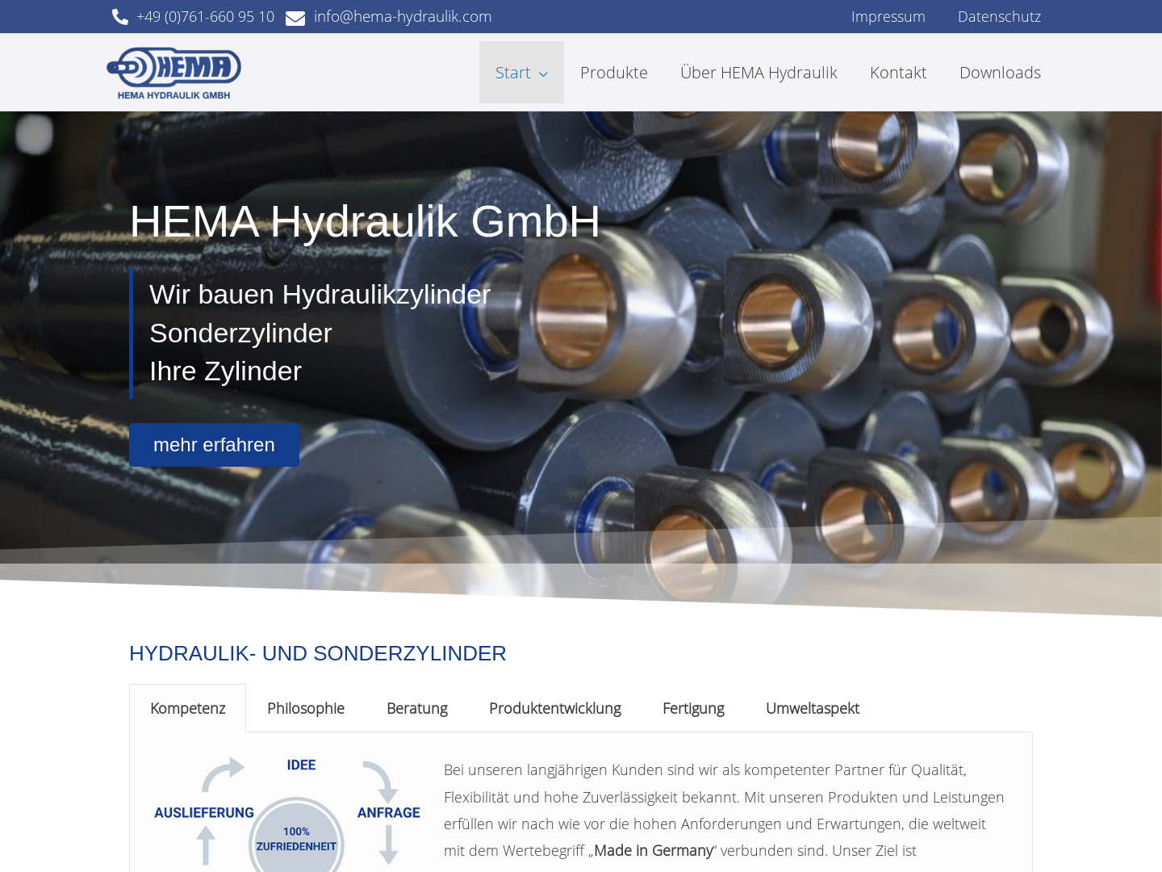The width and height of the screenshot is (1162, 872).
Task: Click the ANFRAGE label in diagram
Action: [x=388, y=812]
